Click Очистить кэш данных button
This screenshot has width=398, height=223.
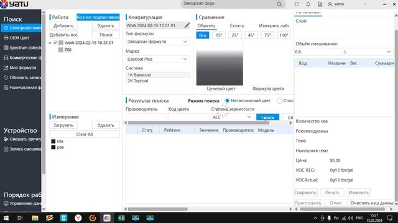click(x=372, y=203)
